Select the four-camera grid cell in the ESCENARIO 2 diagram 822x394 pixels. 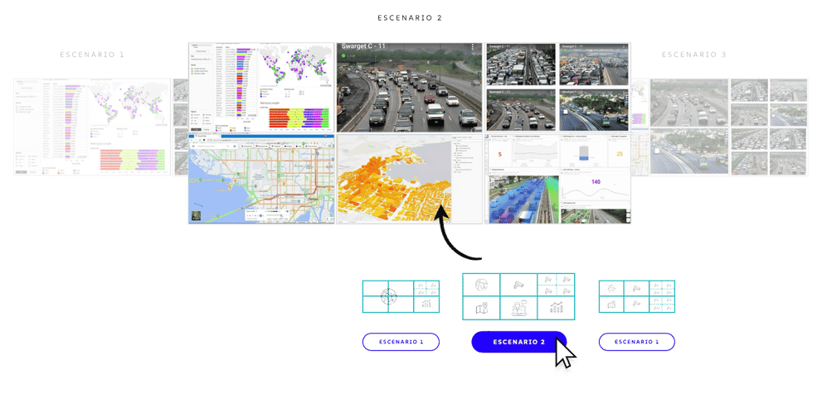[556, 285]
